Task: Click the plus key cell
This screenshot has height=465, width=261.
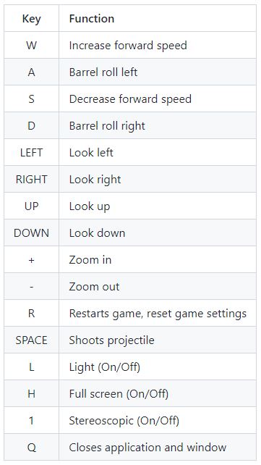Action: point(31,259)
